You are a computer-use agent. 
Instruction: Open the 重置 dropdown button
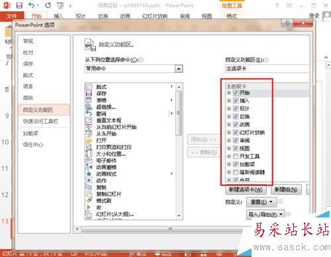click(x=261, y=202)
